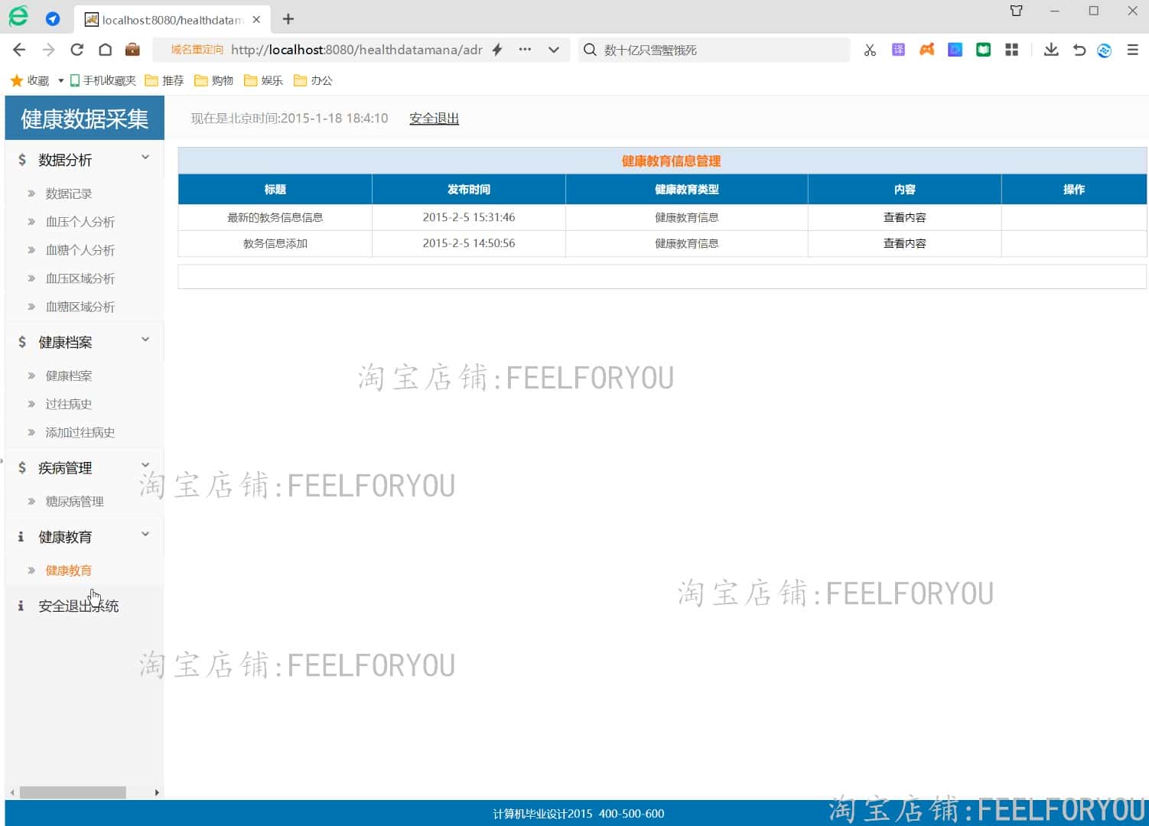This screenshot has height=826, width=1149.
Task: Expand the 收藏 favorites dropdown arrow
Action: pyautogui.click(x=60, y=80)
